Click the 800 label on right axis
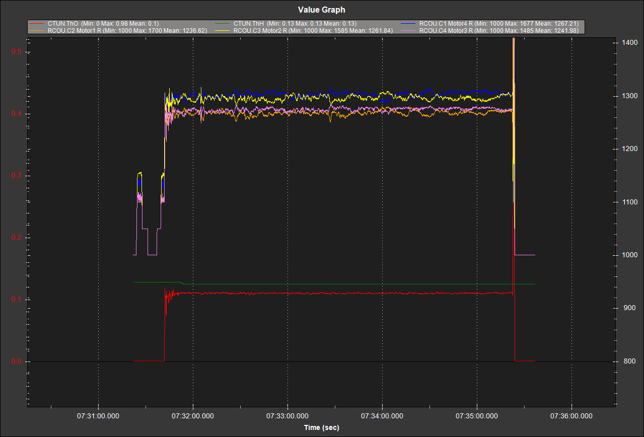The width and height of the screenshot is (644, 437). tap(628, 361)
